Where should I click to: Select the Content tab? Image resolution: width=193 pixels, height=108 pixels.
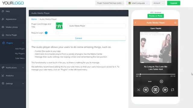[x=78, y=38]
